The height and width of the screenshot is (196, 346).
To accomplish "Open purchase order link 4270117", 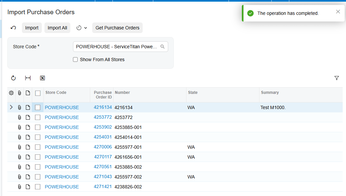I will (x=103, y=157).
